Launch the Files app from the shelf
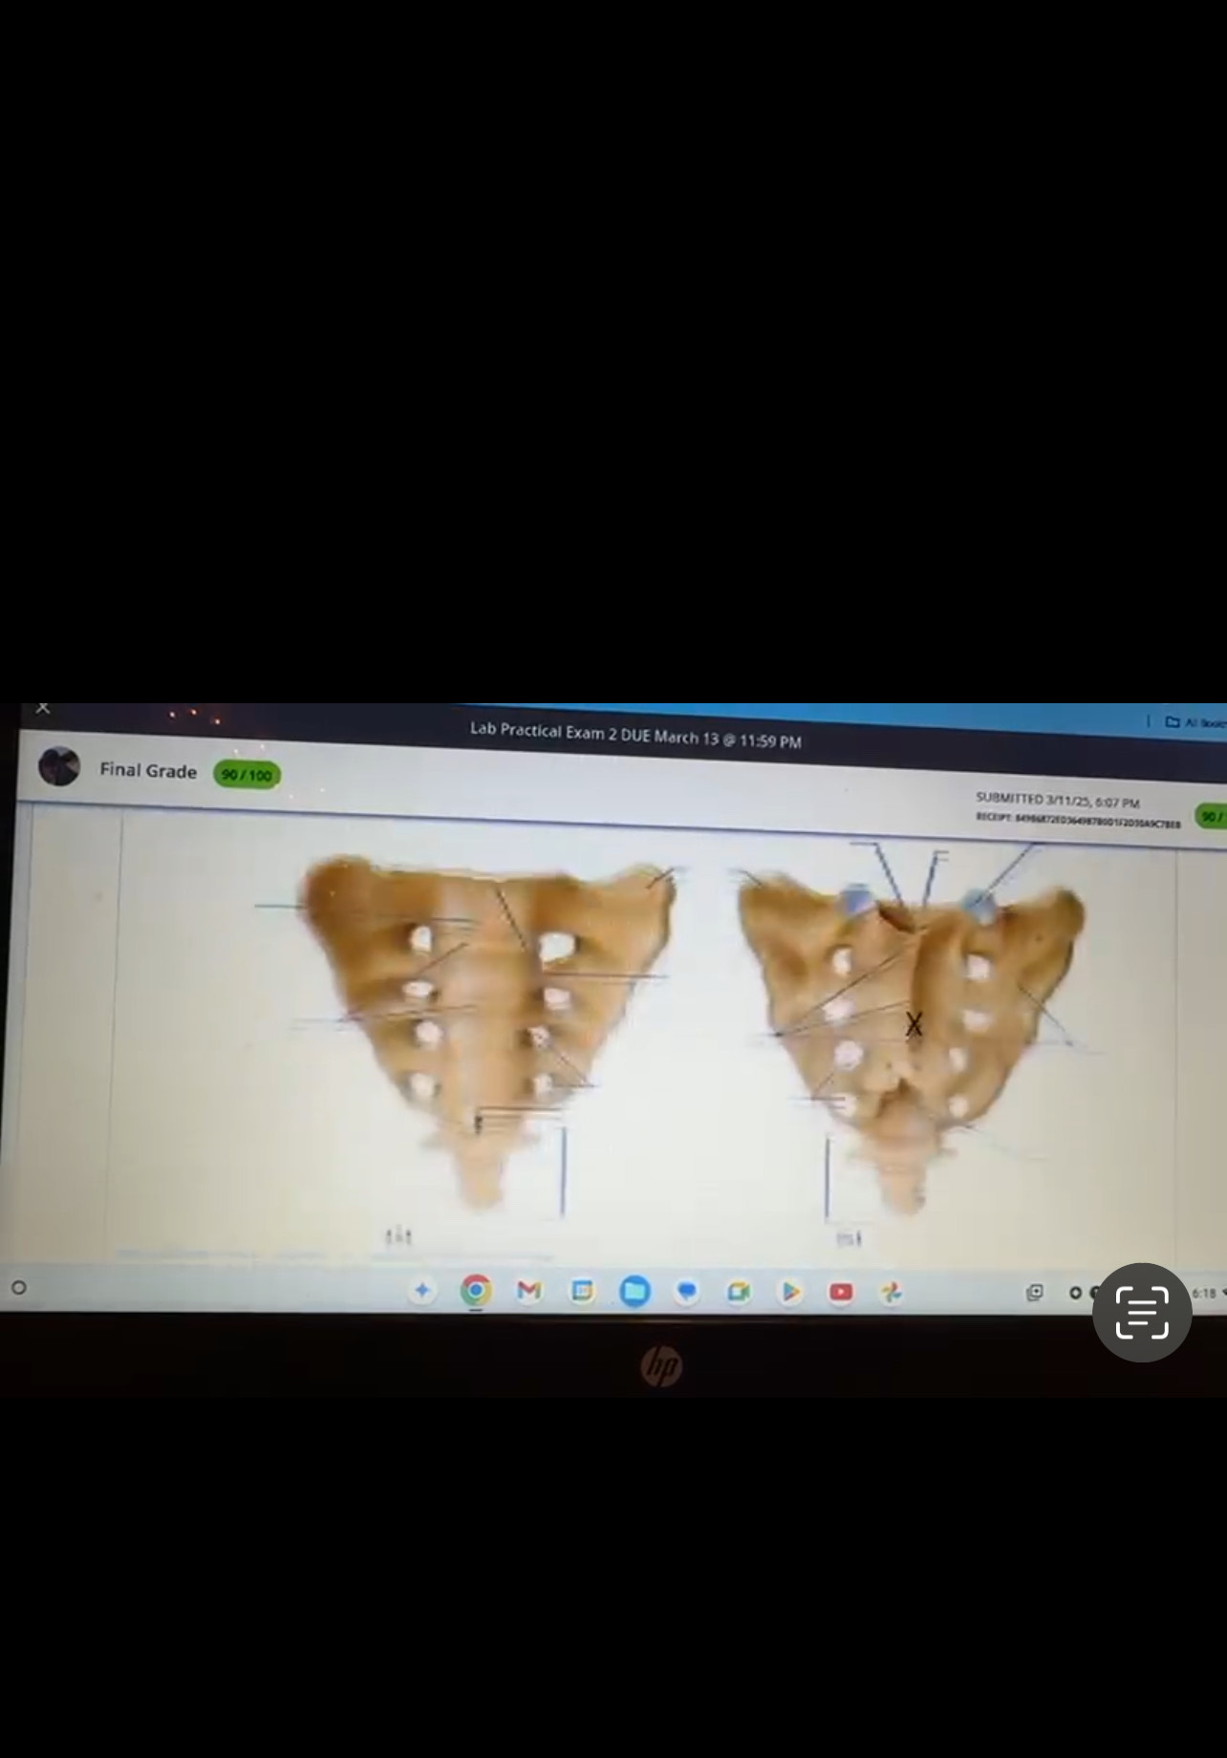The image size is (1227, 1758). coord(634,1292)
